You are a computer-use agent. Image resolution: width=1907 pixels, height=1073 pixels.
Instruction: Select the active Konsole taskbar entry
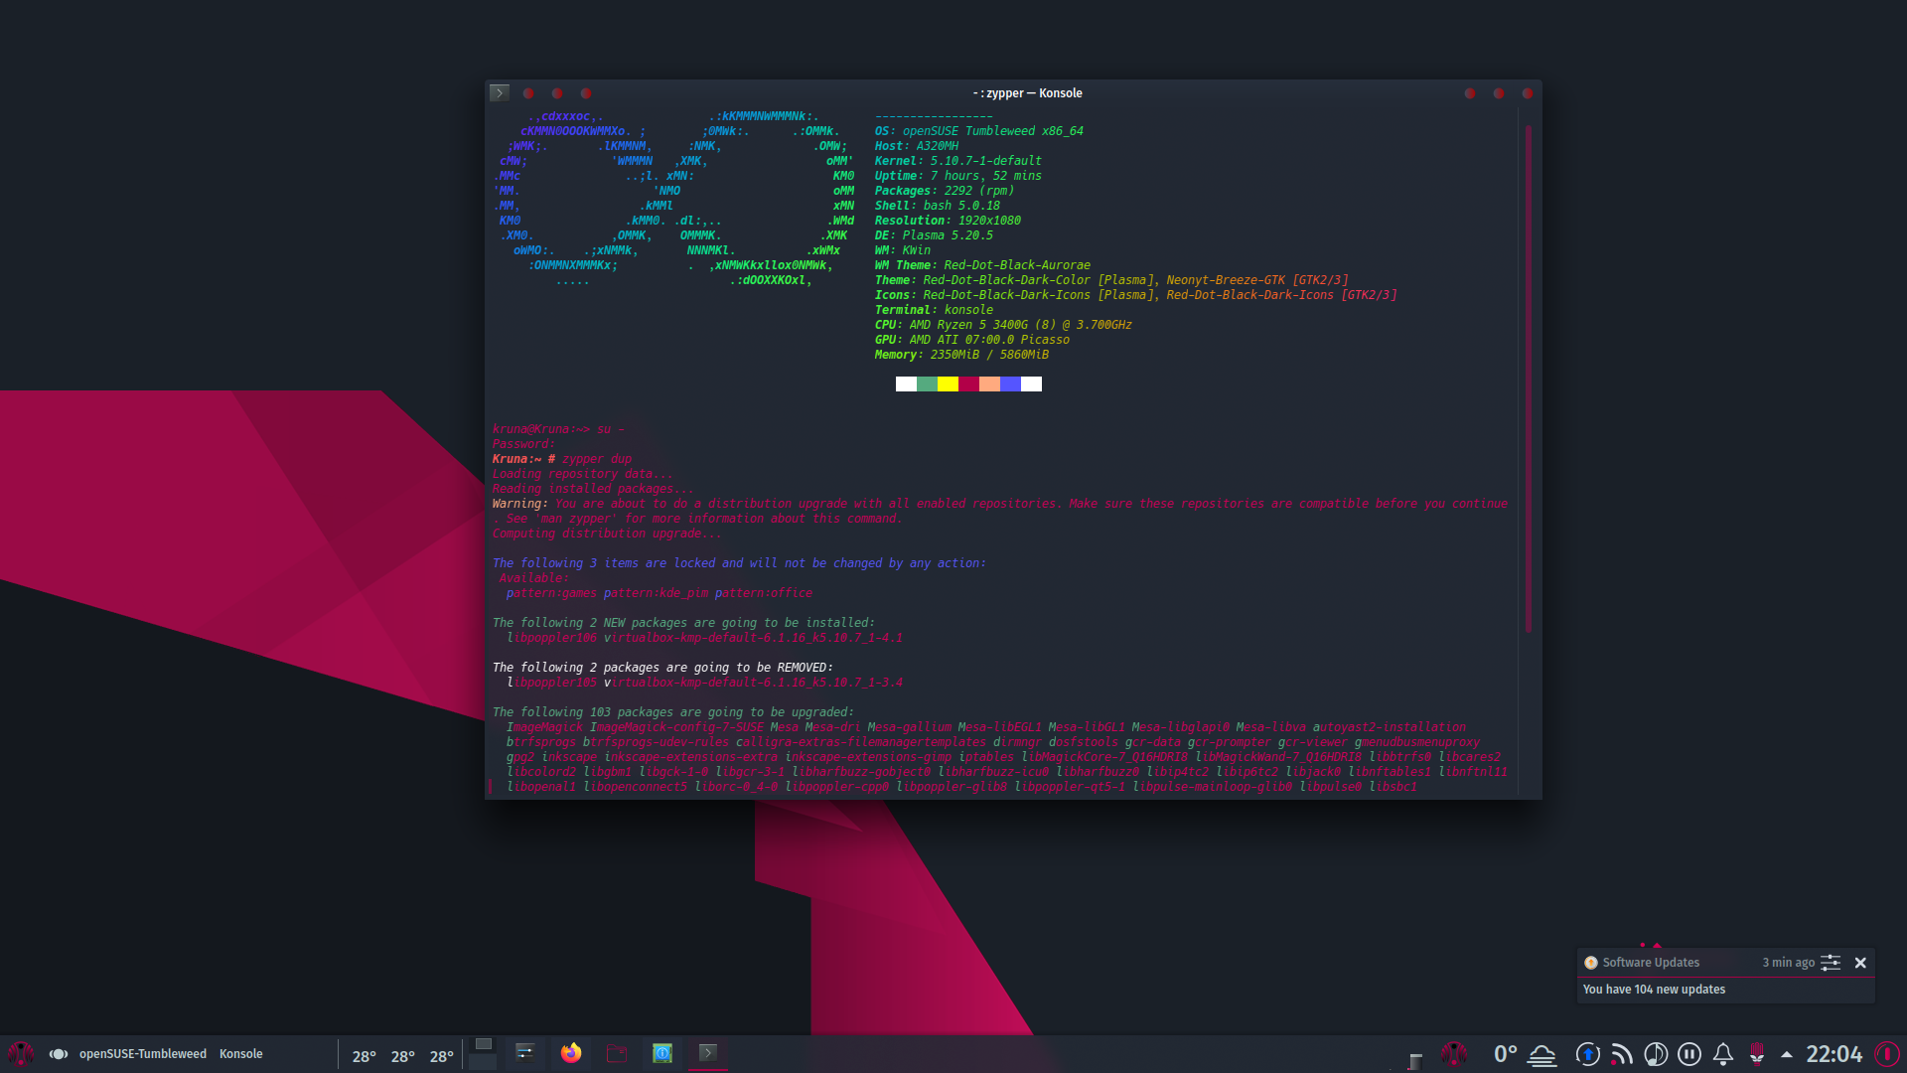(708, 1053)
